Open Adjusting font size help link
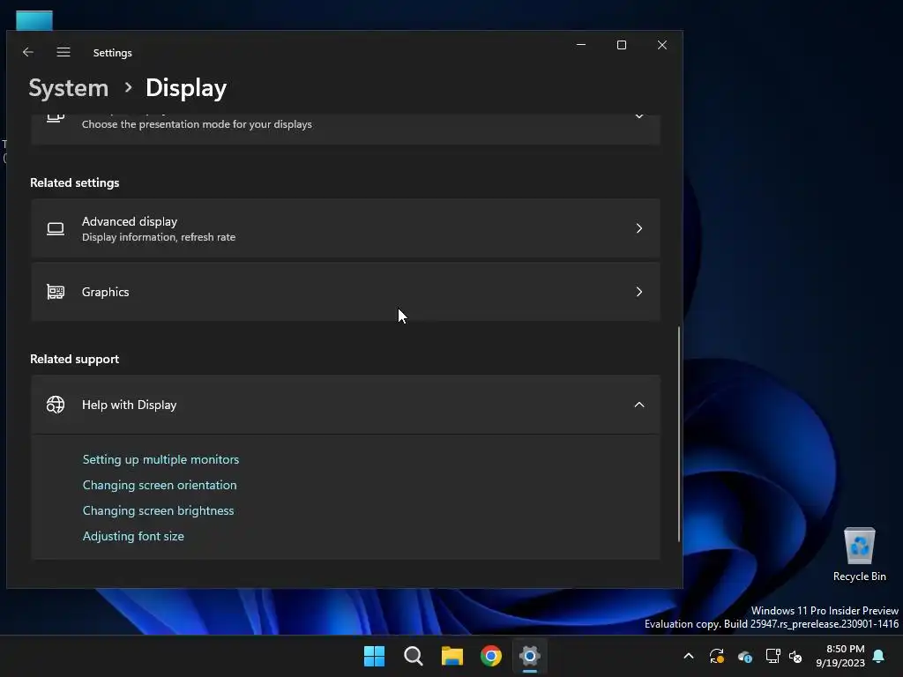 [133, 536]
